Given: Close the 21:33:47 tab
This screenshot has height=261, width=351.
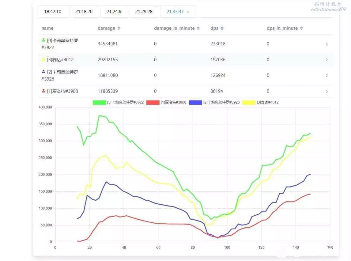Looking at the screenshot, I should (x=188, y=12).
